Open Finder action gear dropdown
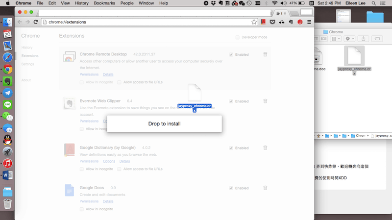 point(349,39)
